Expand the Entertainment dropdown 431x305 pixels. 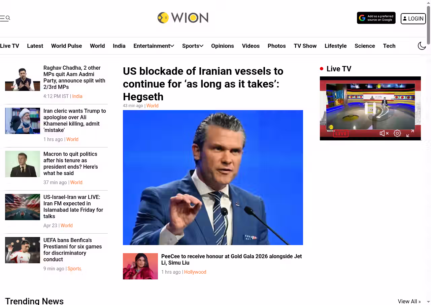click(x=154, y=46)
